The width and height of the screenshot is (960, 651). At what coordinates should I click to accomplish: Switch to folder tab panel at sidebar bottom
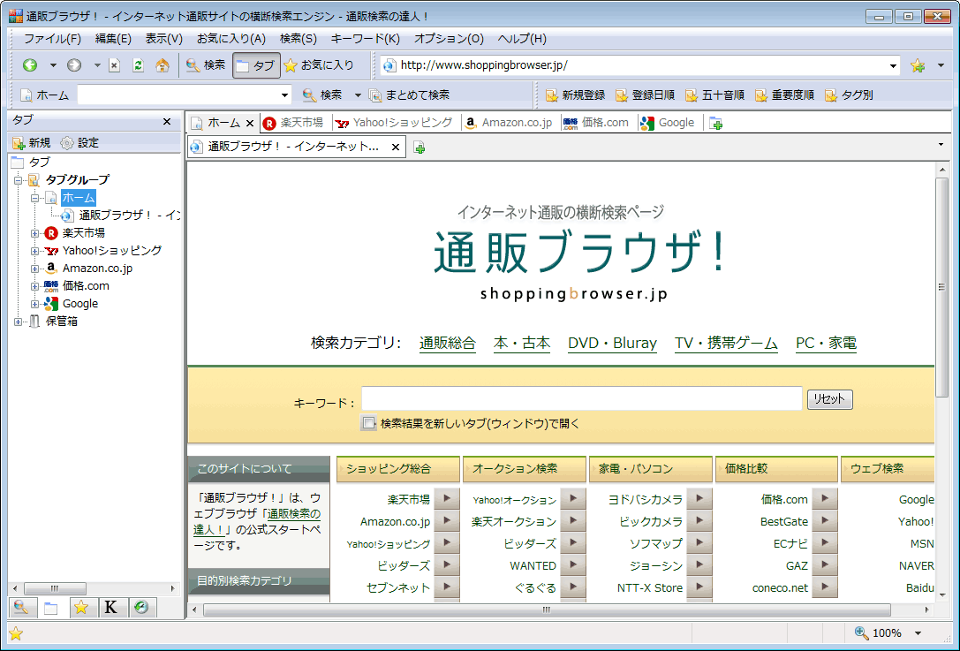(51, 608)
